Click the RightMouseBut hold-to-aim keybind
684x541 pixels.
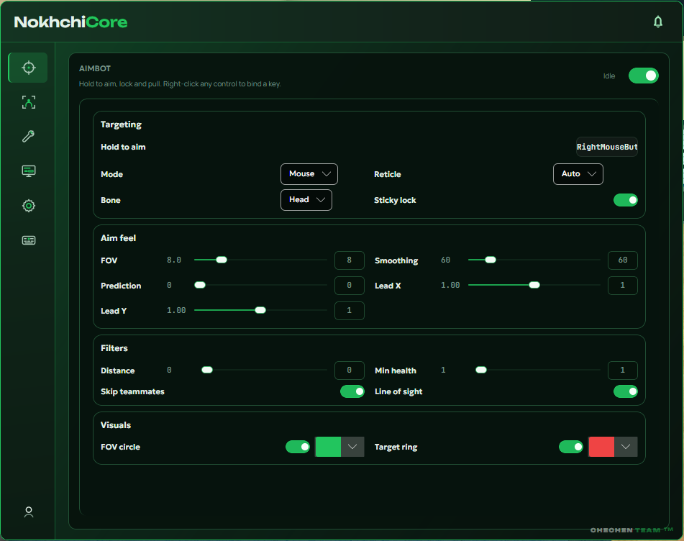[x=607, y=147]
